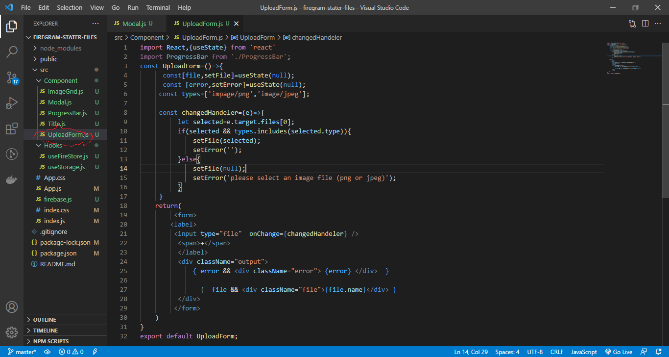Open the View menu
Screen dimensions: 669x357
point(97,8)
